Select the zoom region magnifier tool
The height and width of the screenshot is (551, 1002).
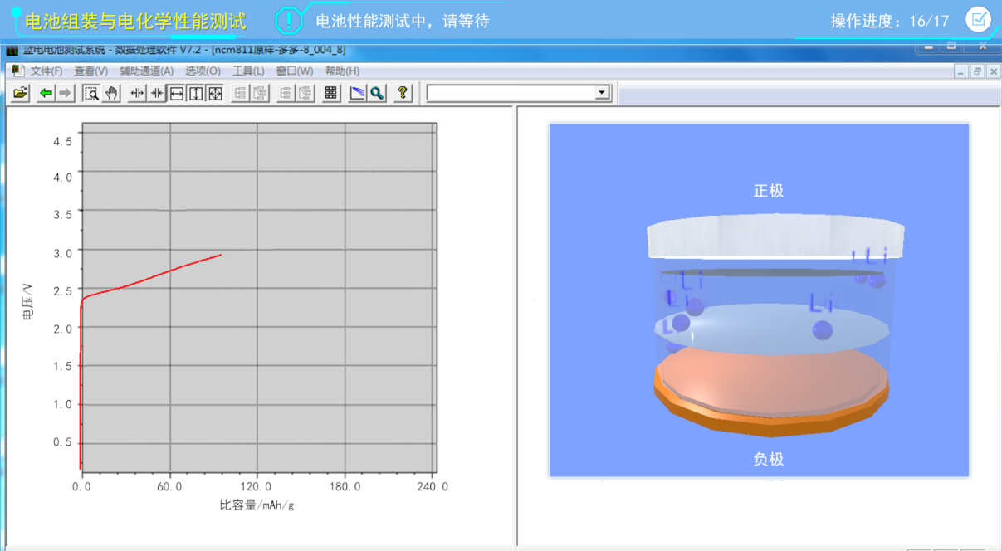[92, 93]
